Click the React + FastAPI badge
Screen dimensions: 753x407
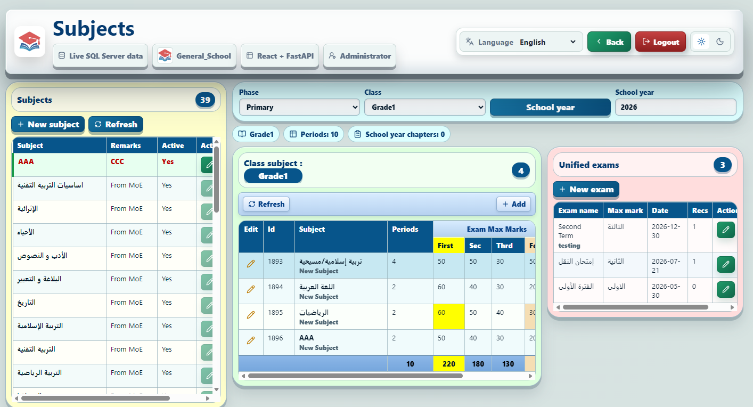tap(280, 56)
